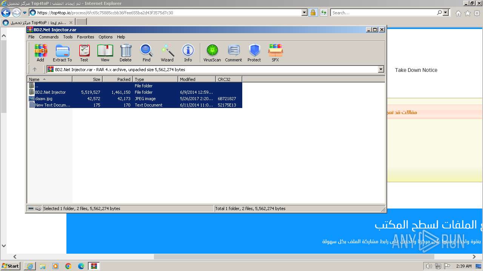Open the Options menu
Screen dimensions: 483x271
106,37
